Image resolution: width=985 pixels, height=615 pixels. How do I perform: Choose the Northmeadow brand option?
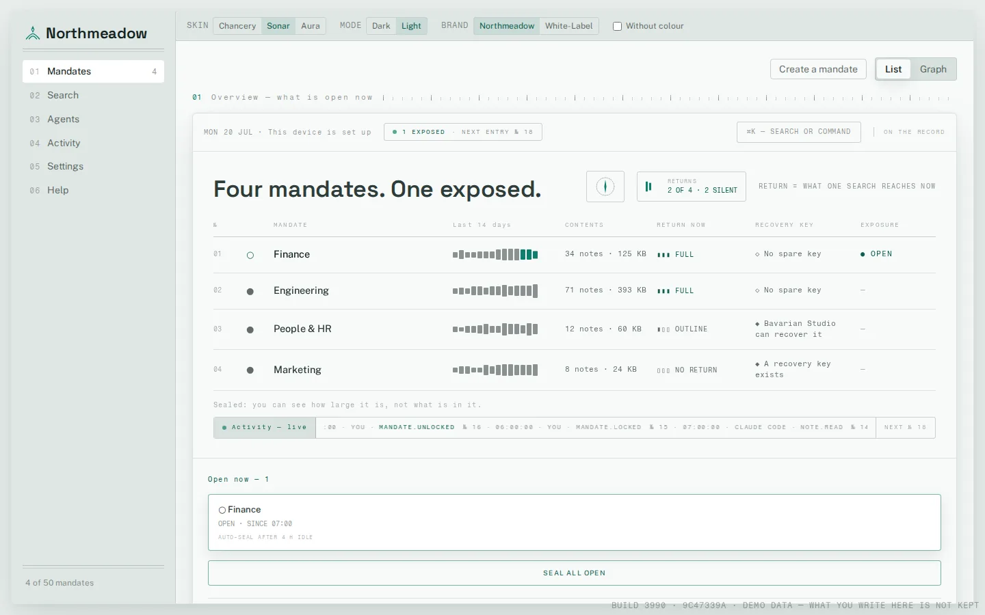click(x=507, y=26)
